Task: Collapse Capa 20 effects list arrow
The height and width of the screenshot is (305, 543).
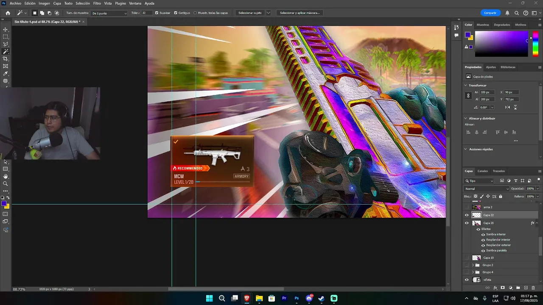Action: pos(537,223)
